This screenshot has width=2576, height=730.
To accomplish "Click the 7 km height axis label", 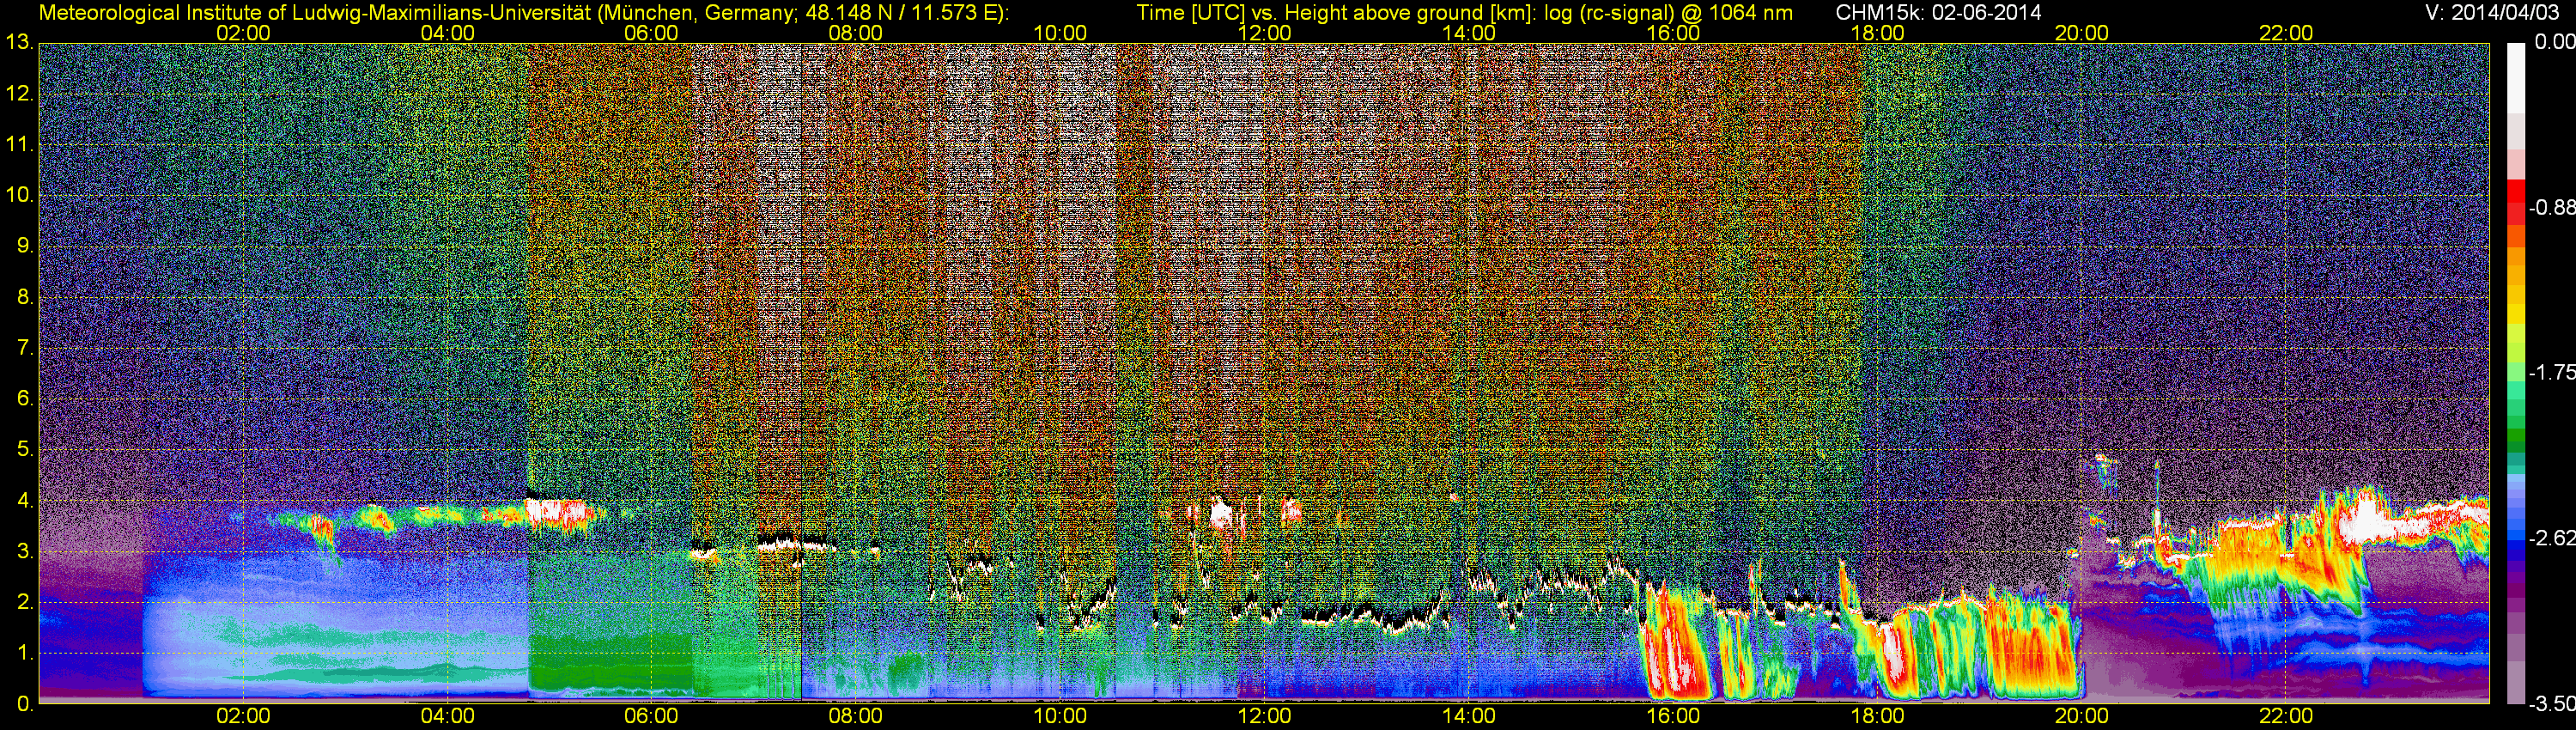I will pyautogui.click(x=25, y=348).
